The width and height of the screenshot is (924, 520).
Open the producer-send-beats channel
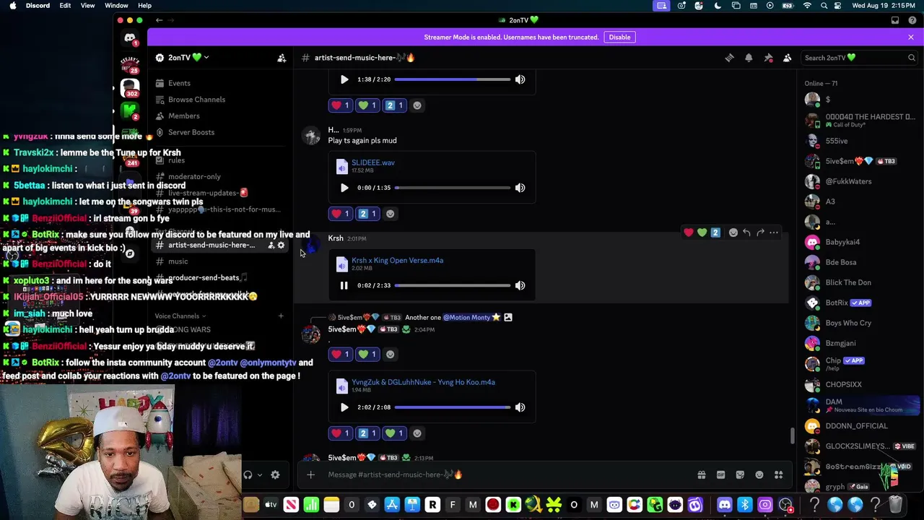point(204,277)
